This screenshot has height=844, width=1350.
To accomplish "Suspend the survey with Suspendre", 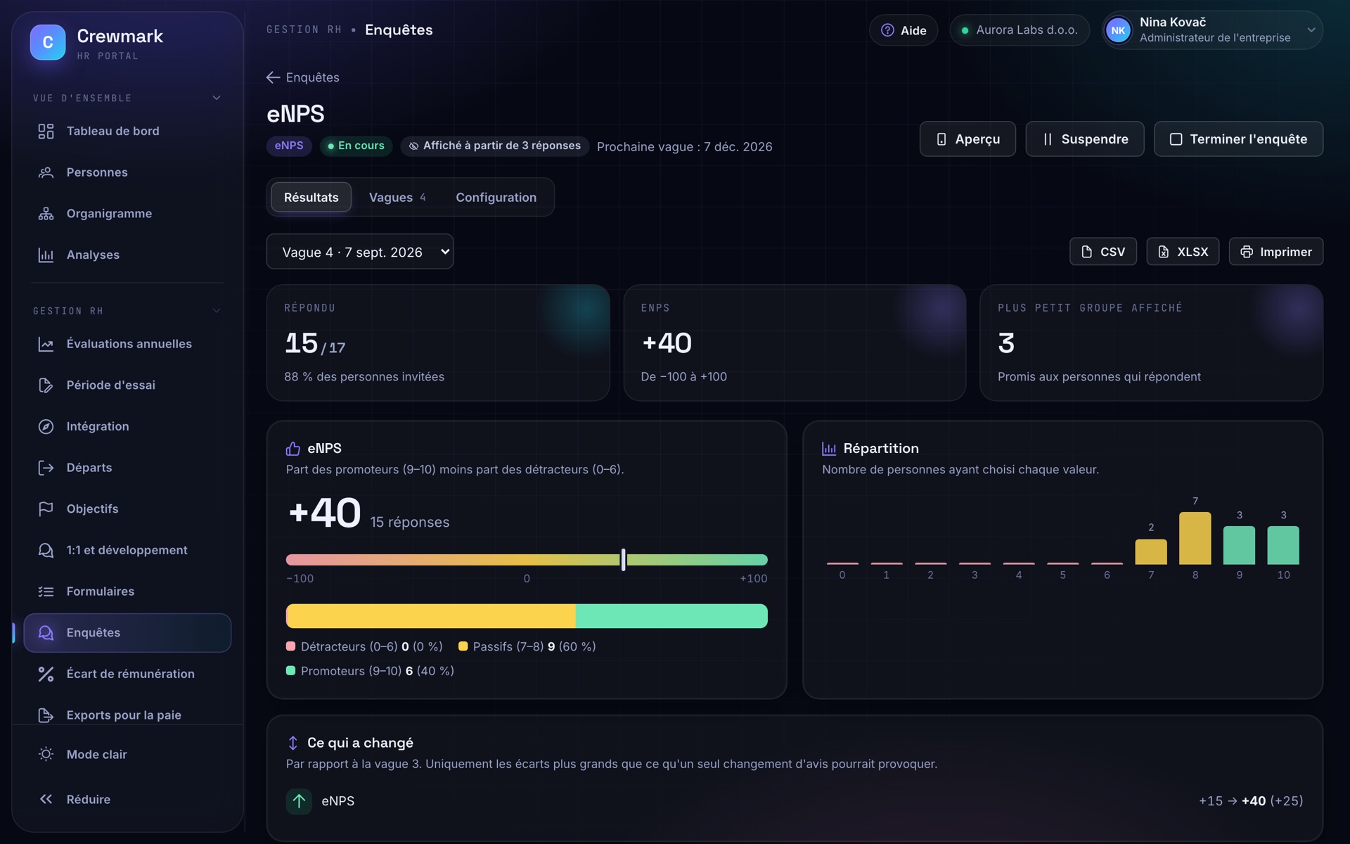I will click(x=1085, y=139).
